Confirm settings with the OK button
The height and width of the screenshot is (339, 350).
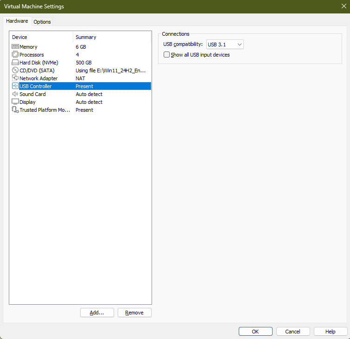[255, 332]
